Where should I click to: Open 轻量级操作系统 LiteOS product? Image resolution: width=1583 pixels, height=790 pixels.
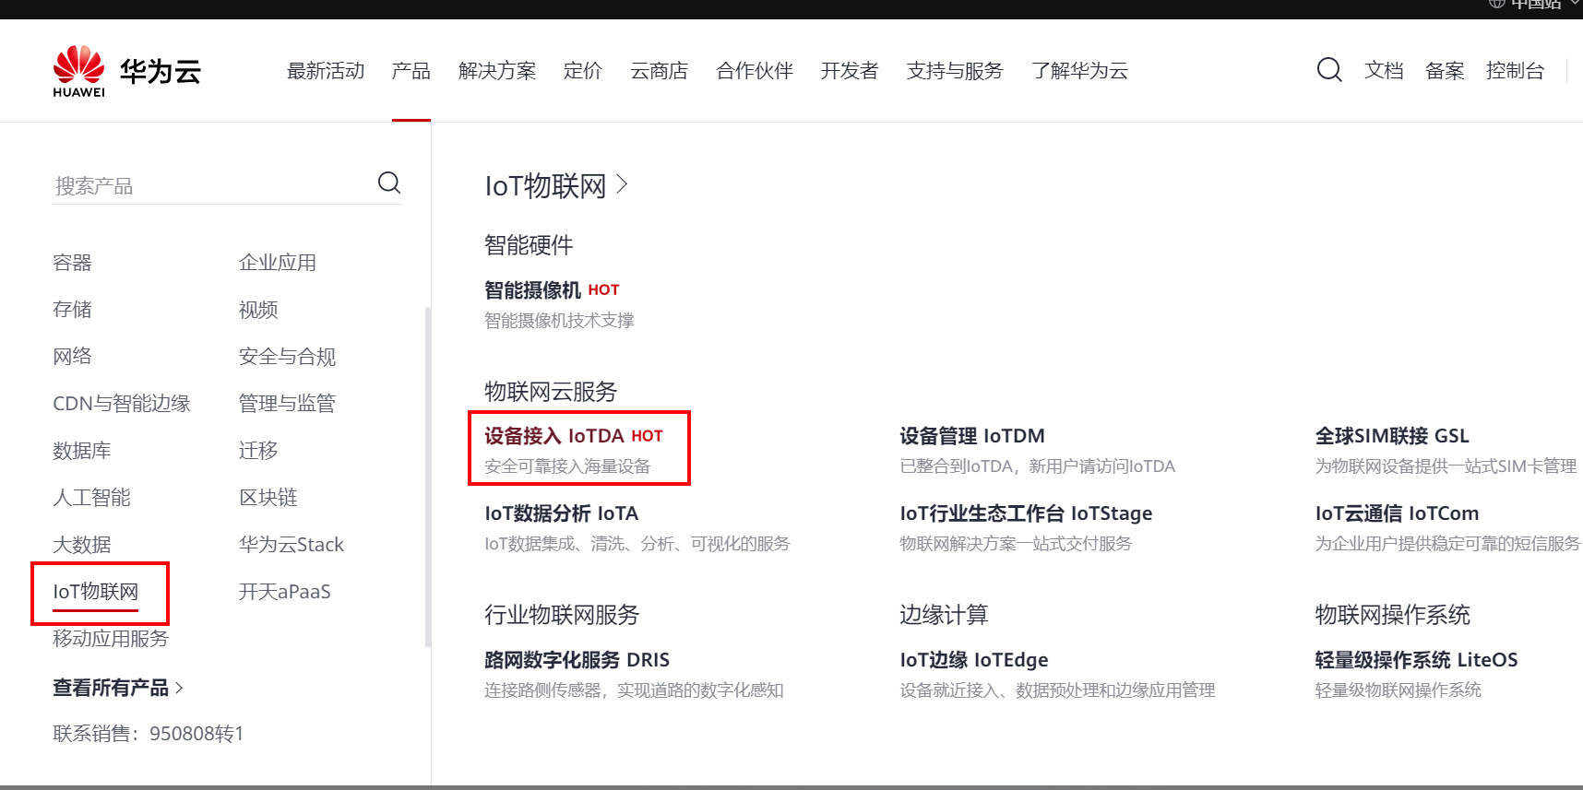pos(1415,660)
